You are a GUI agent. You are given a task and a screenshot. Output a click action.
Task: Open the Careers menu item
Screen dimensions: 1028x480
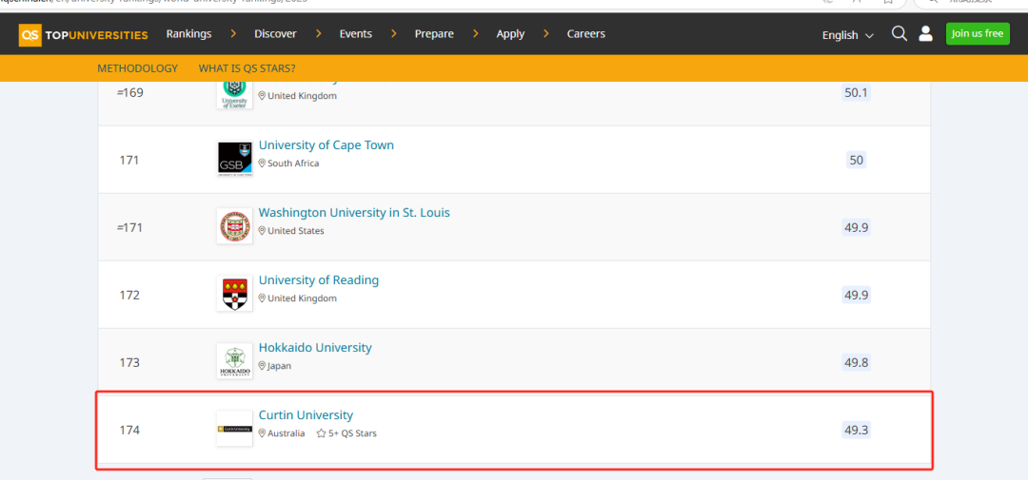(x=585, y=34)
